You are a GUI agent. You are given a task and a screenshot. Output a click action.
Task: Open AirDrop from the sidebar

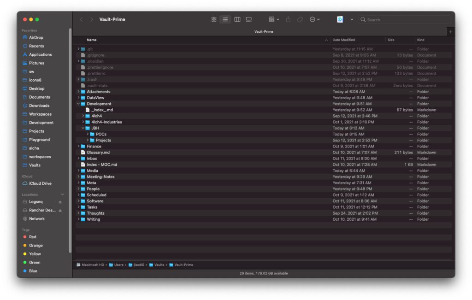pos(36,37)
